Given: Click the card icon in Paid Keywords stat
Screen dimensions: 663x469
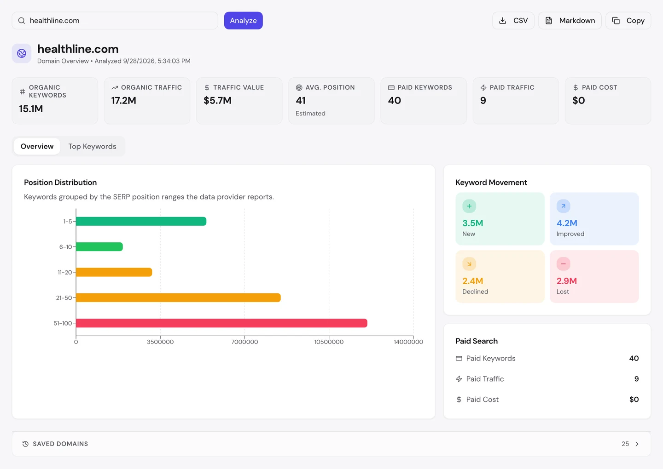Looking at the screenshot, I should point(391,87).
